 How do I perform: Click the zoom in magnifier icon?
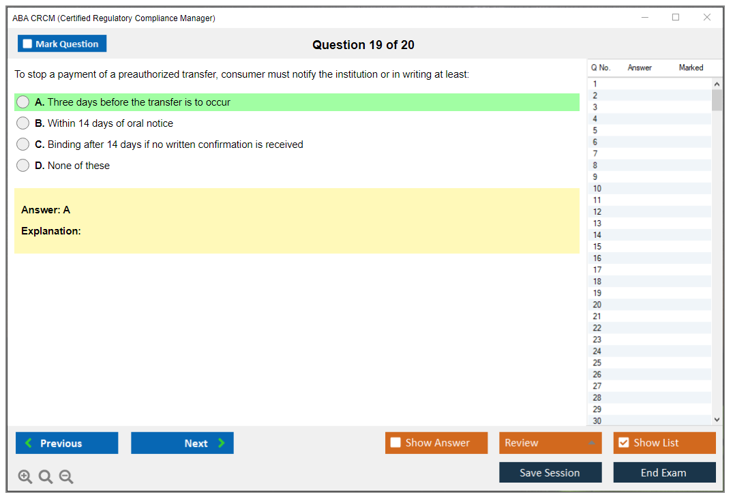point(25,477)
